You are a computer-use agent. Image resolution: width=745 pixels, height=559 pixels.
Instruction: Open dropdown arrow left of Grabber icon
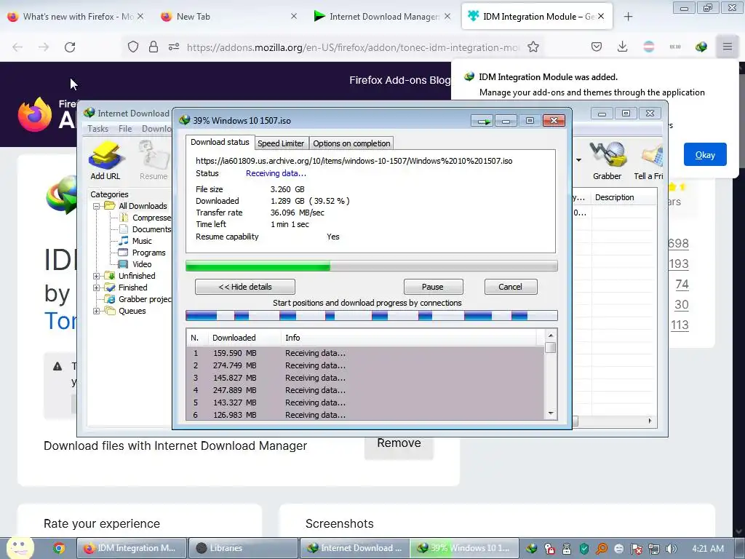578,160
